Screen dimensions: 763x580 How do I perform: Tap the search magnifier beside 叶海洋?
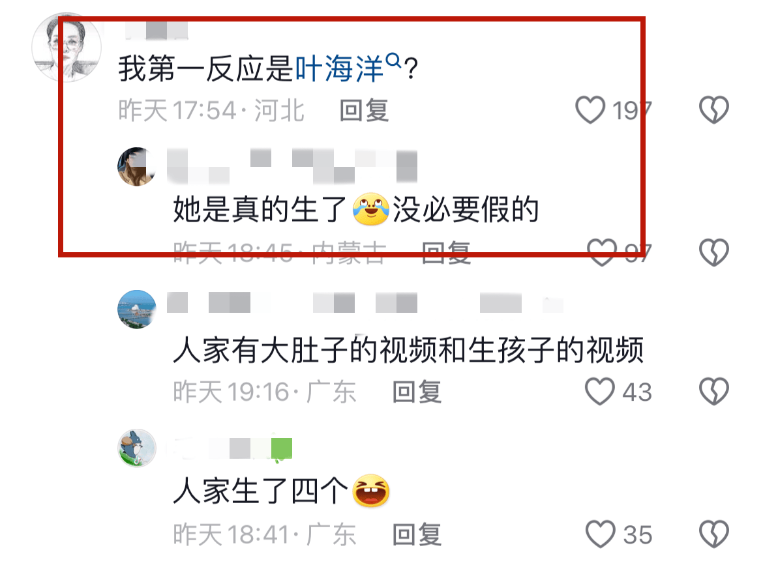(393, 61)
